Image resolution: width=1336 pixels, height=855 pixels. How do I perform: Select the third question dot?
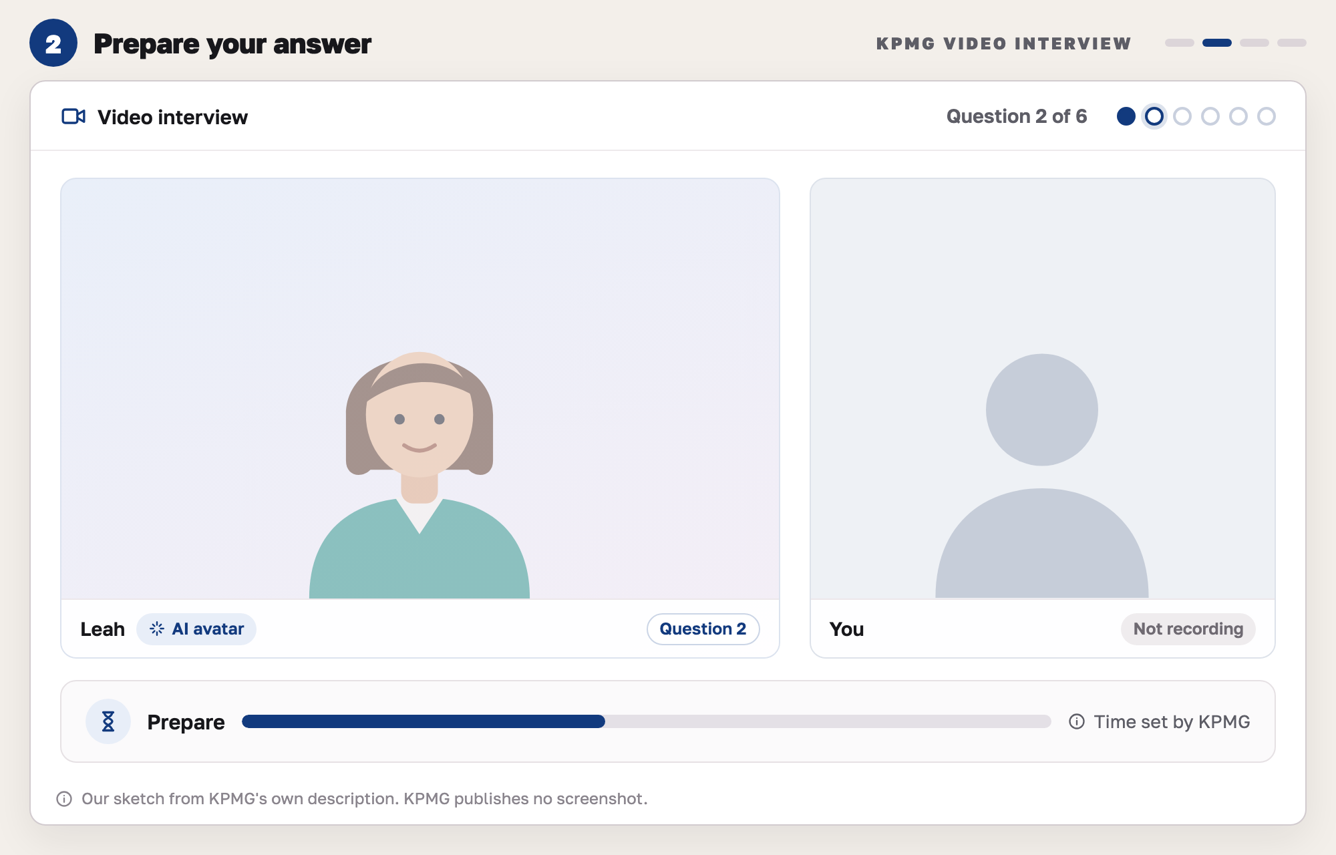click(1182, 116)
